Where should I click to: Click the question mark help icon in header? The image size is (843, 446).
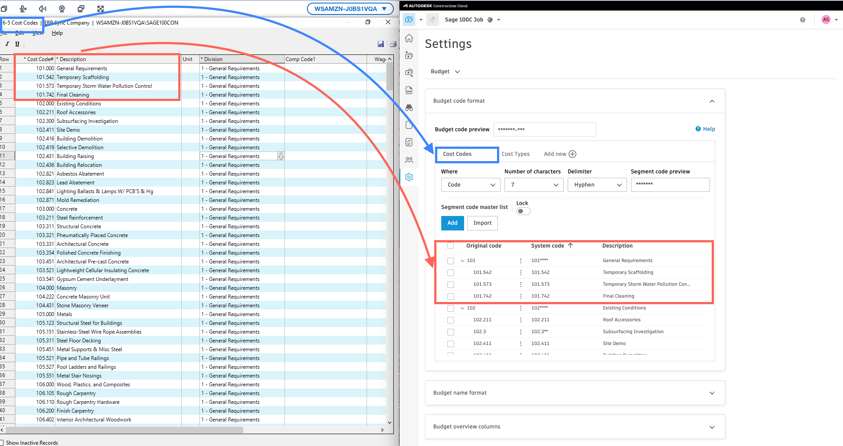(x=803, y=20)
